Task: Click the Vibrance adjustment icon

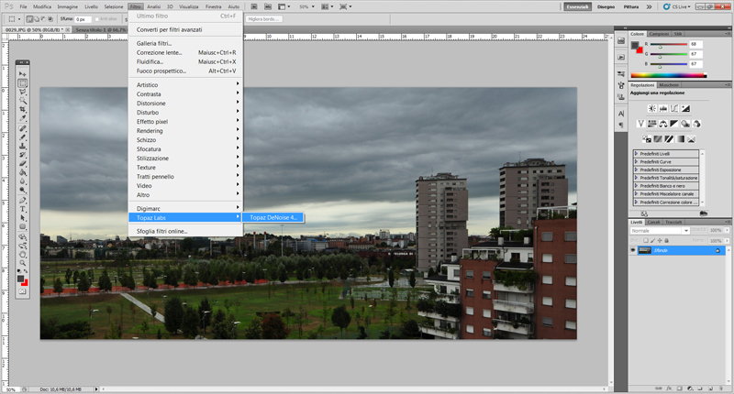Action: [x=640, y=123]
